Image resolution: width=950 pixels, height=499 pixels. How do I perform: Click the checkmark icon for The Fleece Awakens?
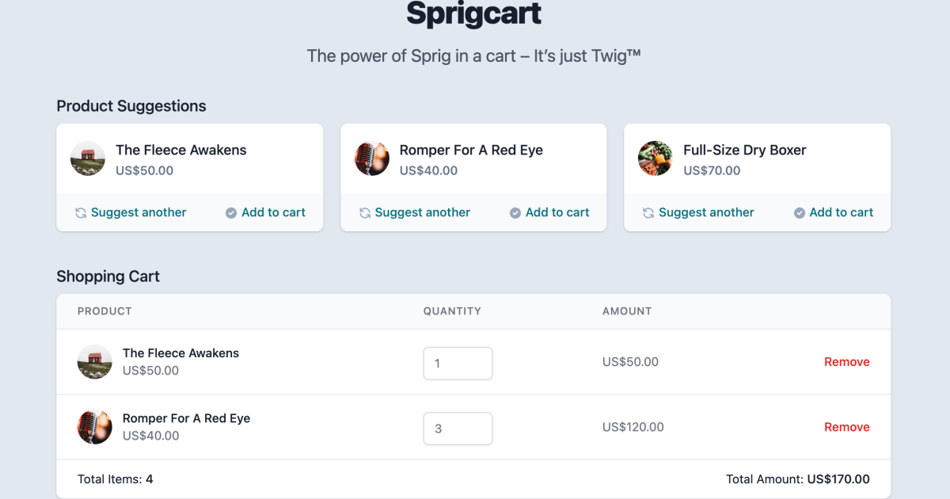click(x=230, y=212)
